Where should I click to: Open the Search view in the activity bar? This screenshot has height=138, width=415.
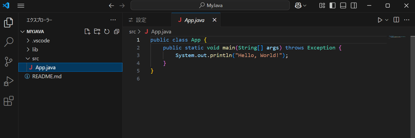(8, 42)
